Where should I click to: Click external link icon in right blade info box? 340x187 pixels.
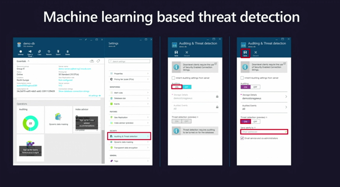pos(284,64)
